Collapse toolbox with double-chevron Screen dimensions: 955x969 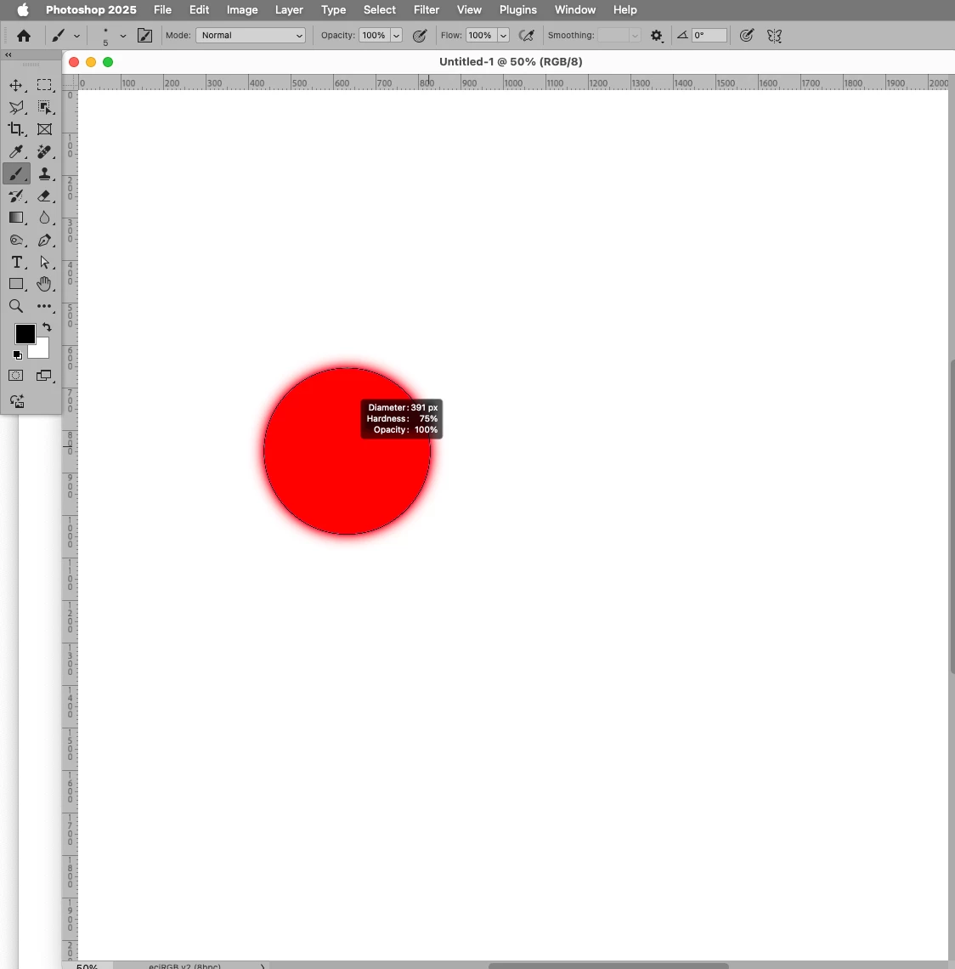8,55
